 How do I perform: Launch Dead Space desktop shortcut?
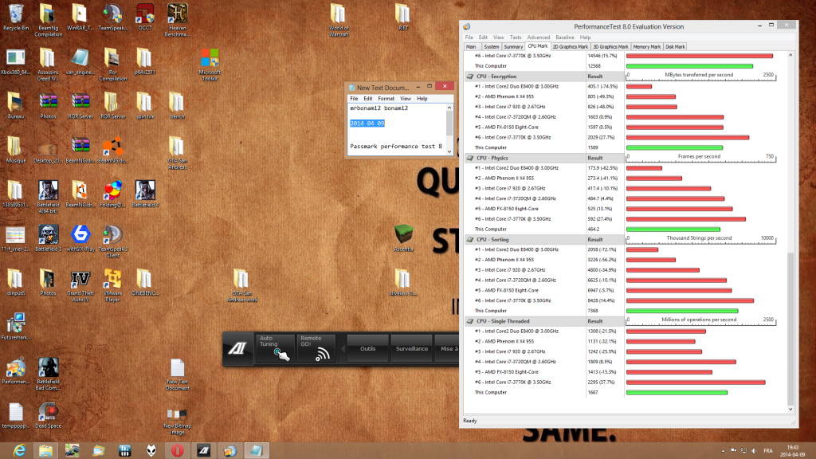[x=48, y=415]
